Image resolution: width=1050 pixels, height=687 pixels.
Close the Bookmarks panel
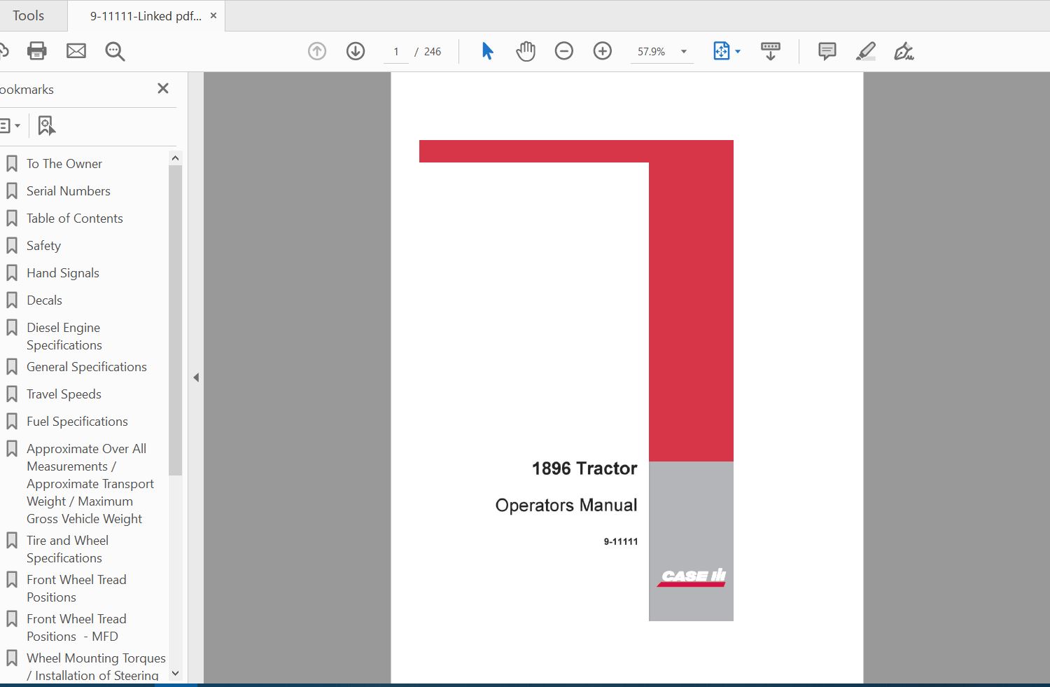pos(163,88)
